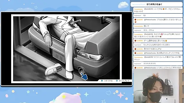Select chat message 言われても知らんがな
The height and width of the screenshot is (103, 184).
158,49
